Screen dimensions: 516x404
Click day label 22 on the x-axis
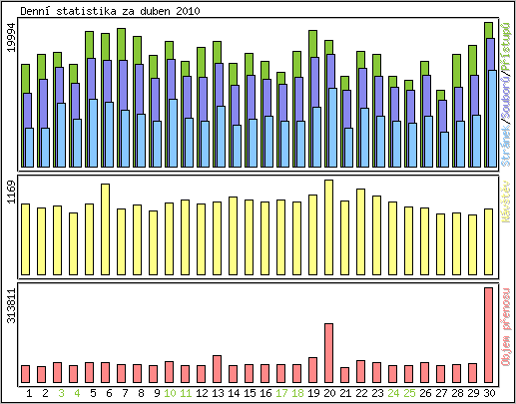pyautogui.click(x=361, y=393)
